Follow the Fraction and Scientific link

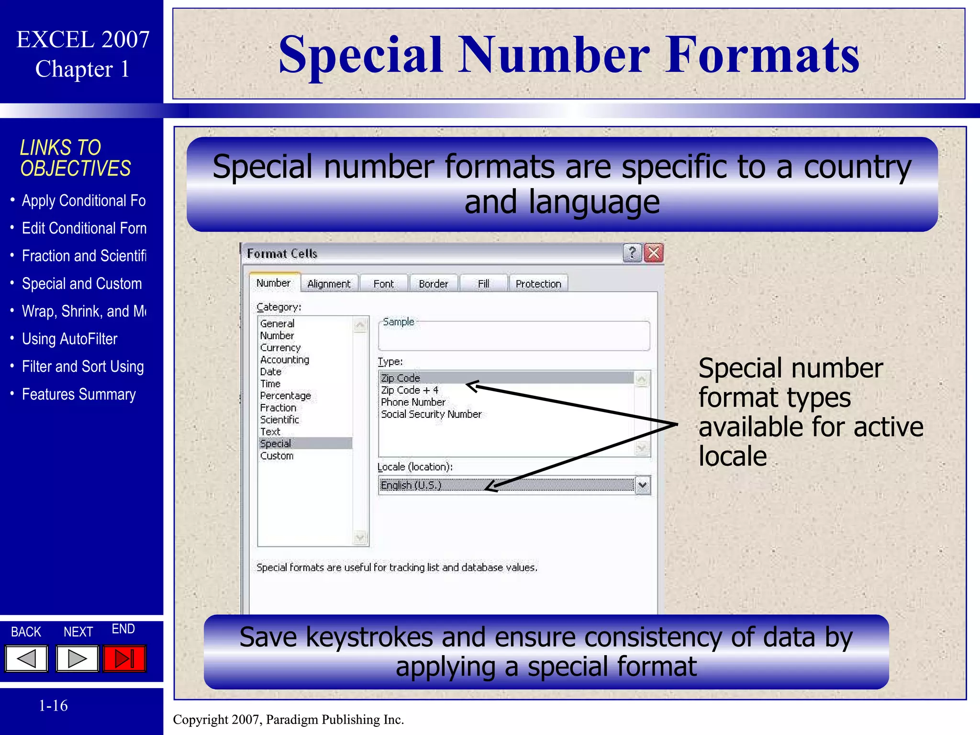pos(84,256)
